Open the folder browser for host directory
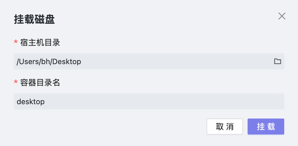 (277, 61)
